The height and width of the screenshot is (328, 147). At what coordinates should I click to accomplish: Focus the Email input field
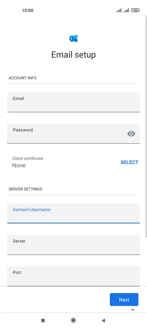click(73, 102)
